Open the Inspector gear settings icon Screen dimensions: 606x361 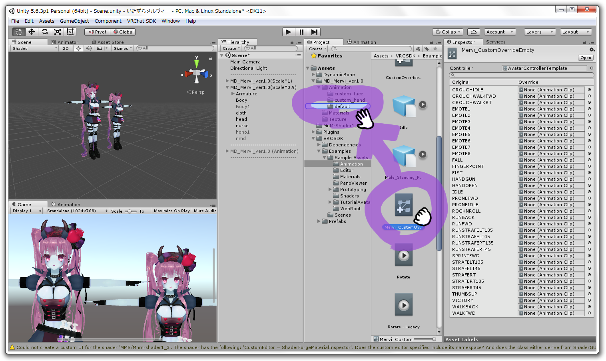pos(592,50)
